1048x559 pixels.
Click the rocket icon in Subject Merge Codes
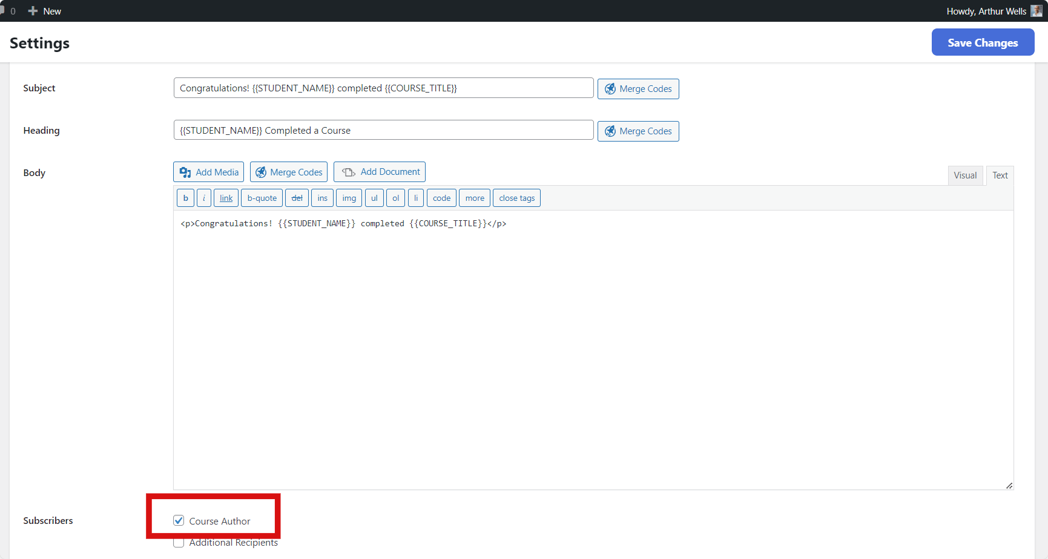tap(610, 89)
